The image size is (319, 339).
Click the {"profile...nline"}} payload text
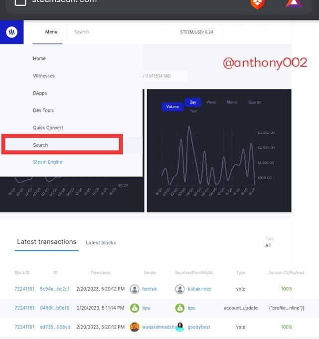tap(287, 308)
